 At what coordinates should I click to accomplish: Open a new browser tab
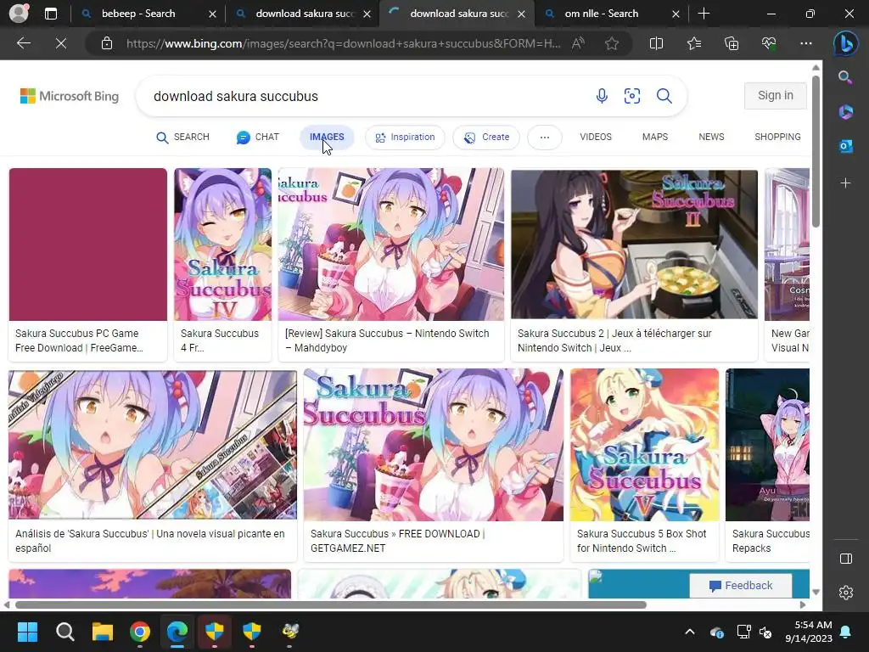(x=704, y=14)
